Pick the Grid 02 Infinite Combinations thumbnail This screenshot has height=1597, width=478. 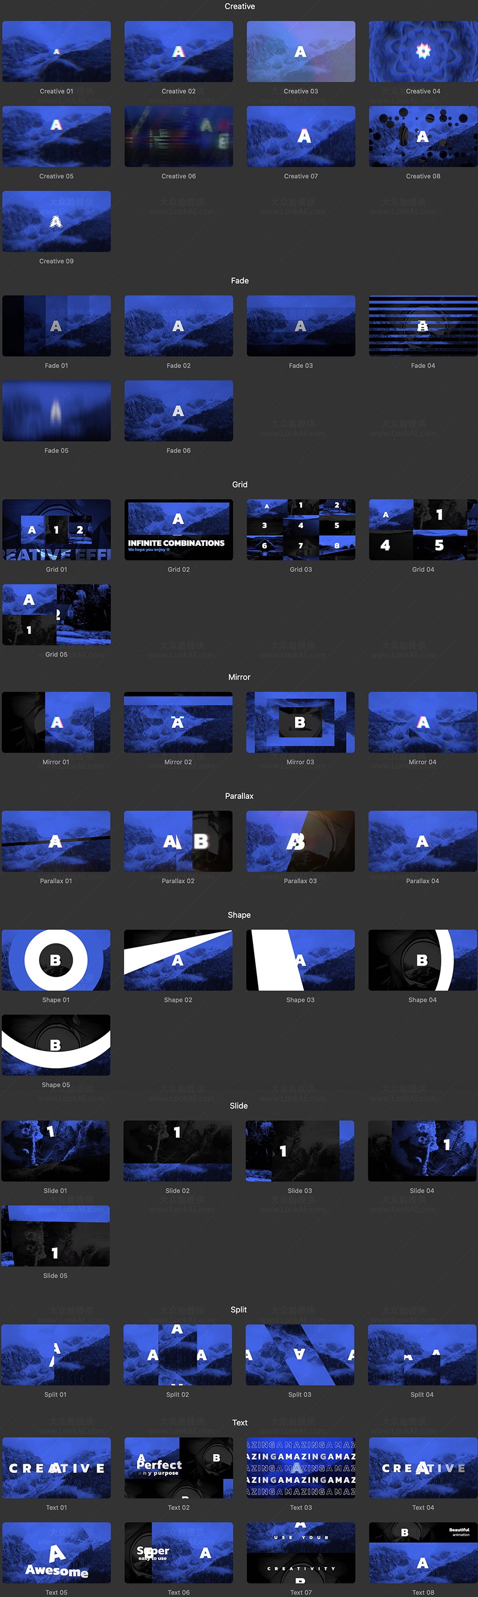click(x=178, y=530)
